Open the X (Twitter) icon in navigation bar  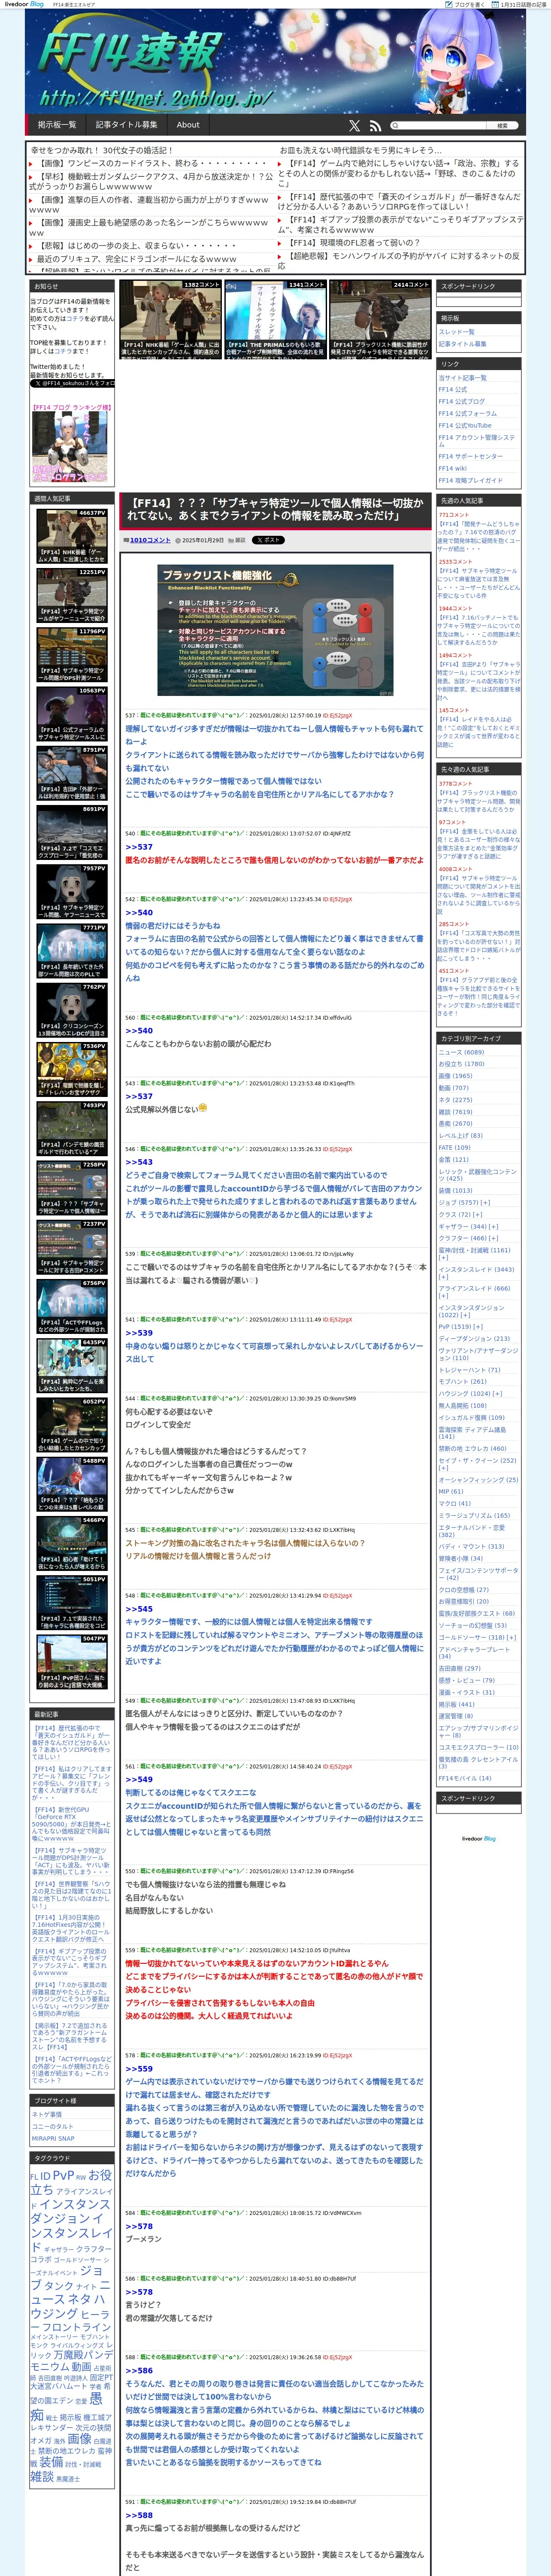tap(354, 126)
